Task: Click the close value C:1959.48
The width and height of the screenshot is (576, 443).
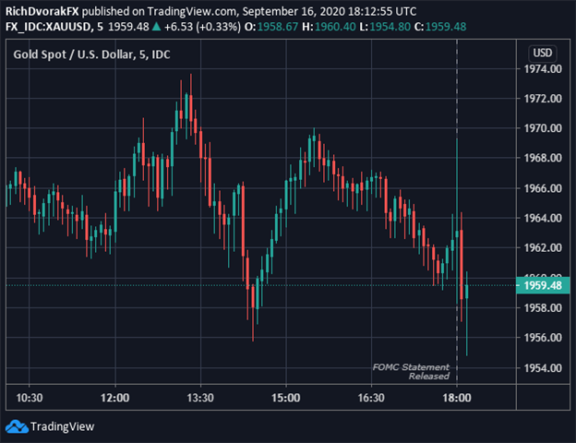Action: [440, 27]
